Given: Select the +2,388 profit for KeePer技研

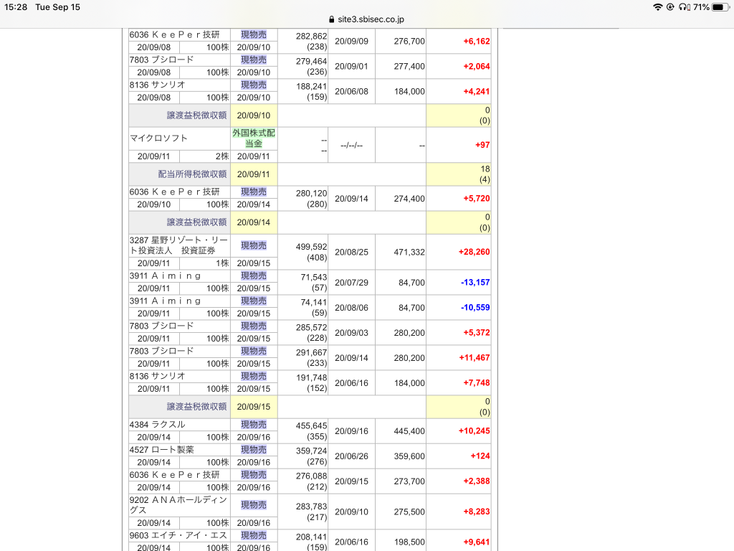Looking at the screenshot, I should click(x=477, y=481).
